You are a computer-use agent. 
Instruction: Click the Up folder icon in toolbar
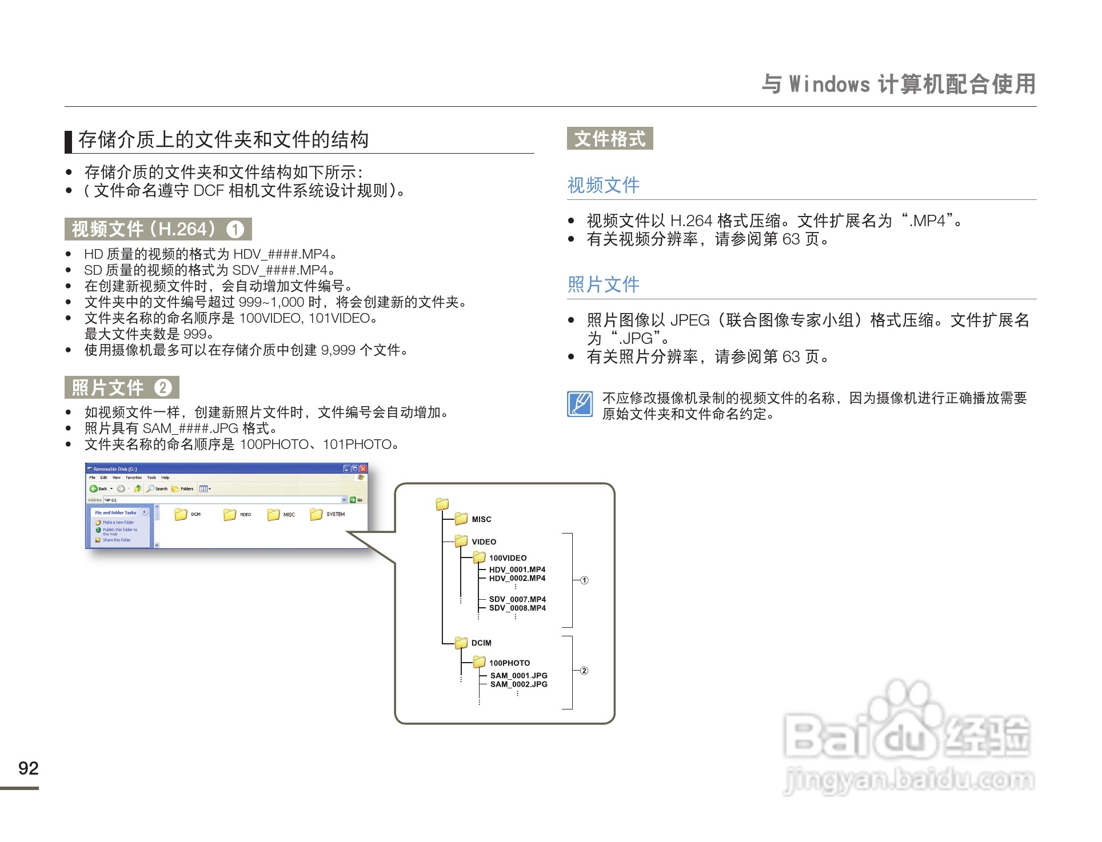point(138,488)
